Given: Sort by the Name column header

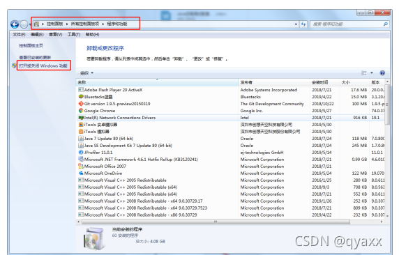Looking at the screenshot, I should 157,82.
